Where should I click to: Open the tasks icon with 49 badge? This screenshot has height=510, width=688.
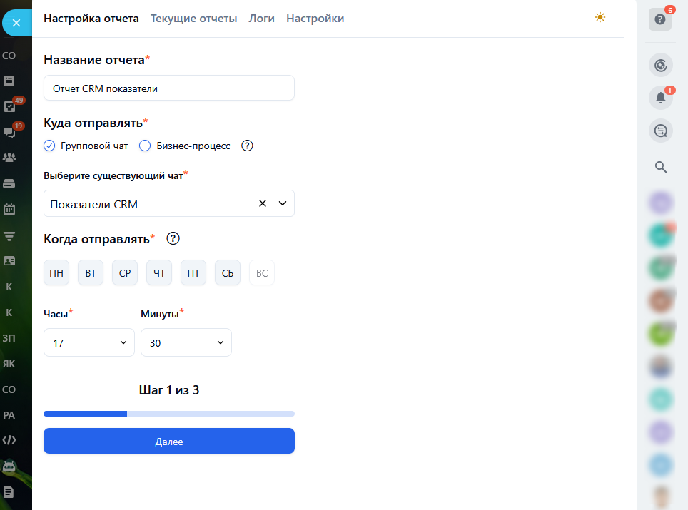pos(10,106)
